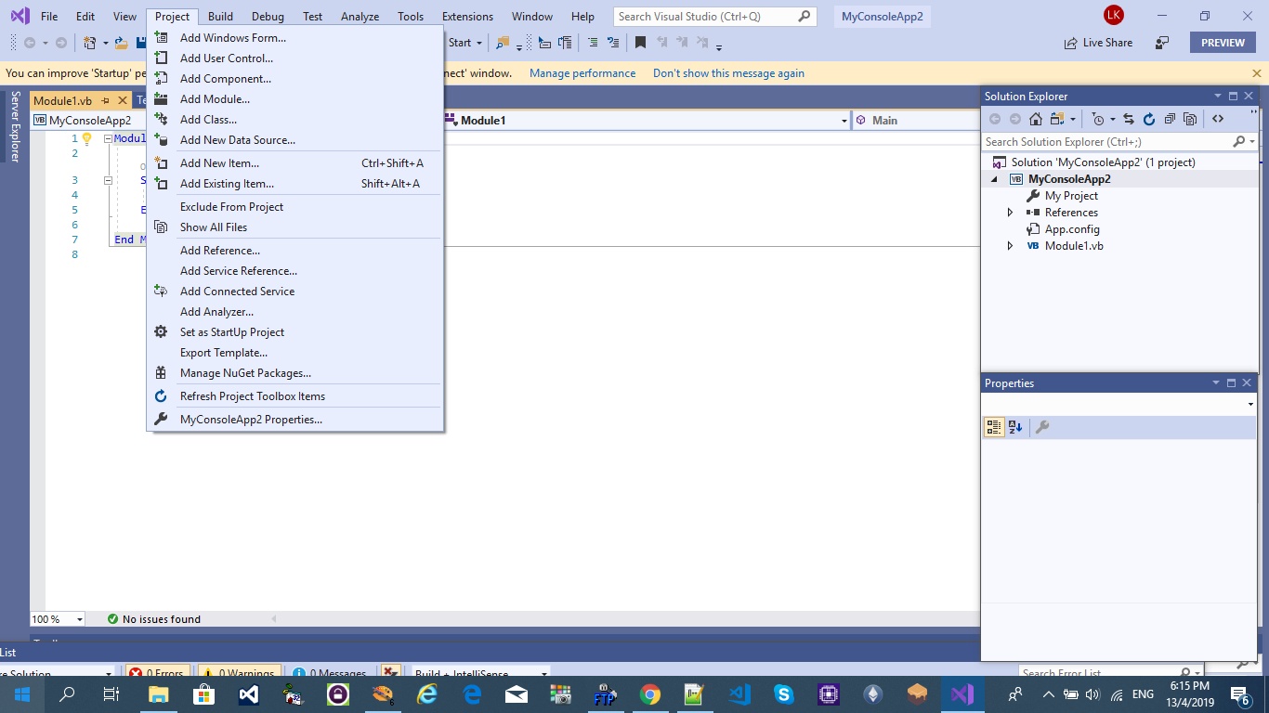Click the Open File folder toolbar icon
1269x713 pixels.
[x=121, y=43]
